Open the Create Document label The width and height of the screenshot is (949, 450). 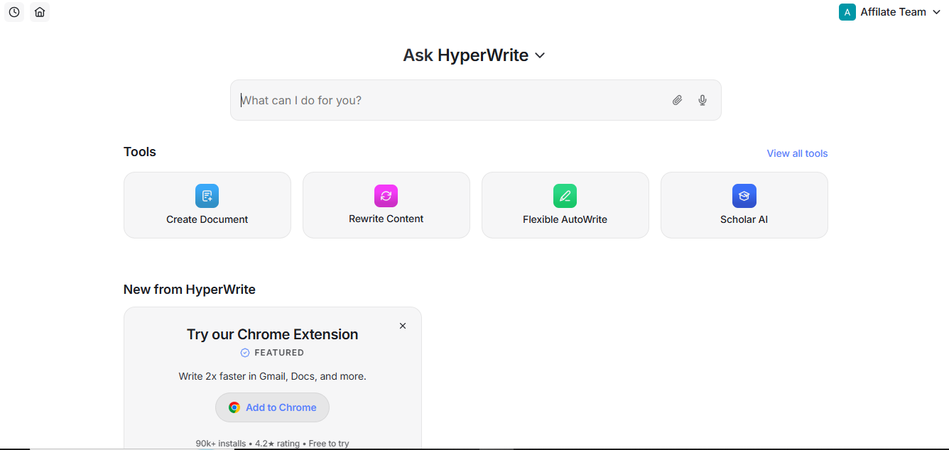coord(207,219)
